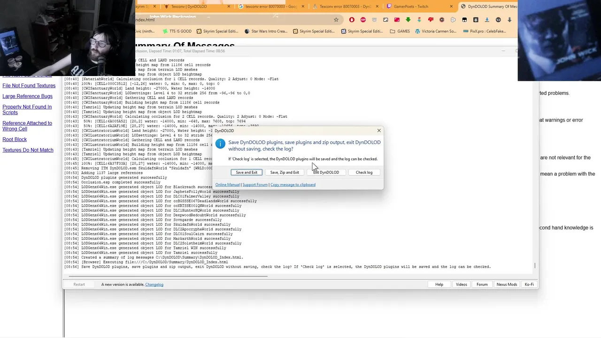Click Save and Exit in dialog
The height and width of the screenshot is (338, 601).
(247, 172)
